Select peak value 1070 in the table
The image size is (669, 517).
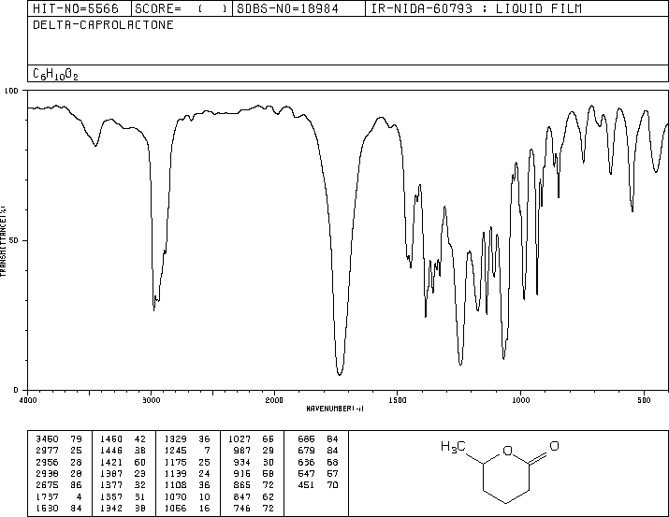(x=175, y=496)
